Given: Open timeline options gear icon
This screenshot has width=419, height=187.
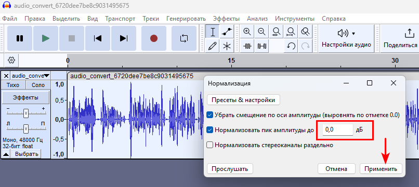Looking at the screenshot, I should [x=11, y=60].
